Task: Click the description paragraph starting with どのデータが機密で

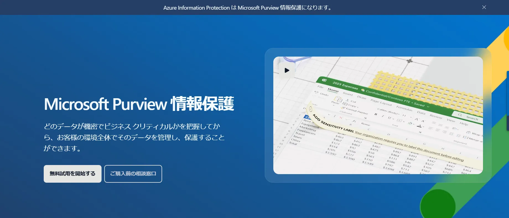Action: click(x=134, y=137)
